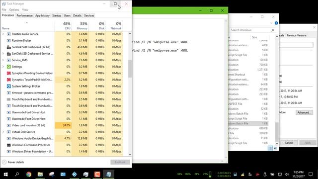Expand the Service_KMS process group

click(x=3, y=60)
